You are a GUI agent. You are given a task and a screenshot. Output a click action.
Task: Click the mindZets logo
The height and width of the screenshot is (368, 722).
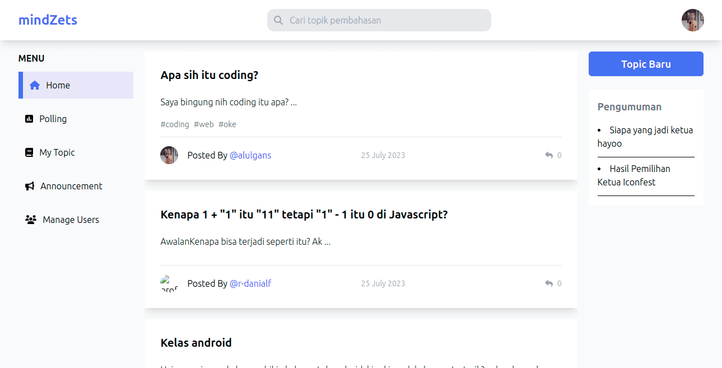click(48, 20)
